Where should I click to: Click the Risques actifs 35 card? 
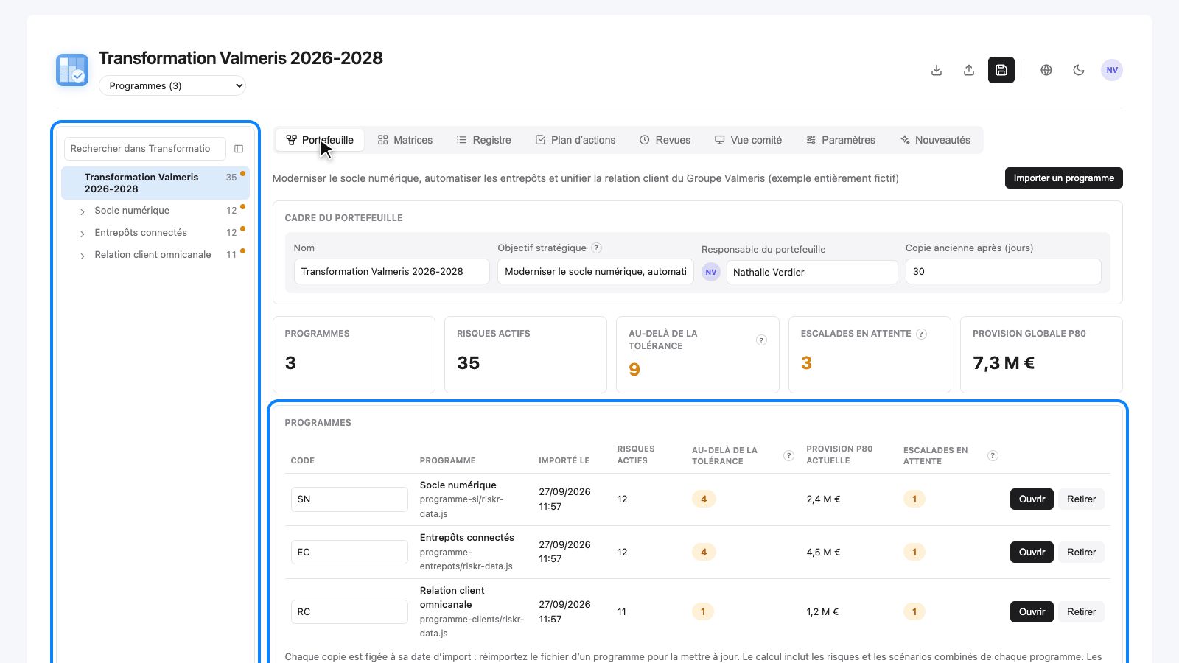525,354
